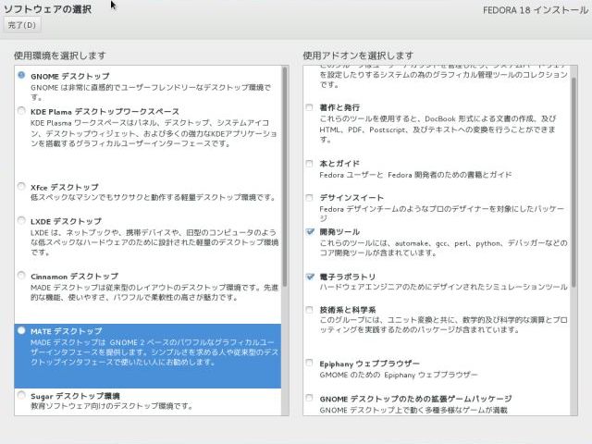Image resolution: width=592 pixels, height=444 pixels.
Task: Click the Cinnamon デスクトップ title text
Action: (75, 277)
